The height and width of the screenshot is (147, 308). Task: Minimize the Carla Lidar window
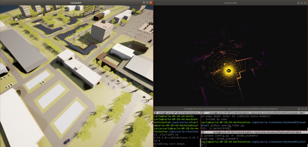point(299,3)
